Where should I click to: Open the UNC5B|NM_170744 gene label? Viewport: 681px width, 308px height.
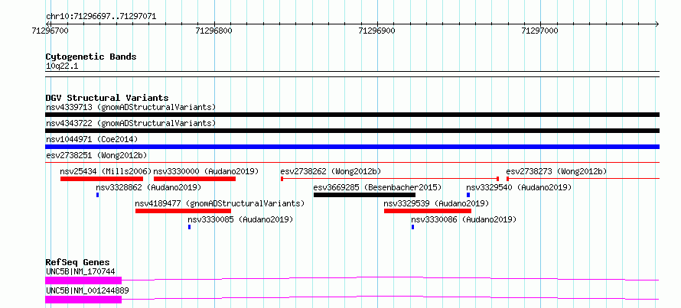[x=80, y=271]
